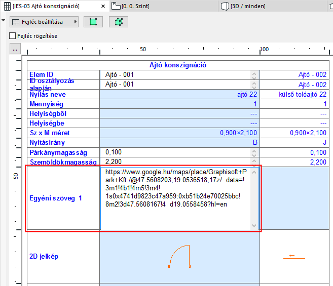Select the Sz x M méret row header
This screenshot has height=286, width=333.
pos(63,133)
